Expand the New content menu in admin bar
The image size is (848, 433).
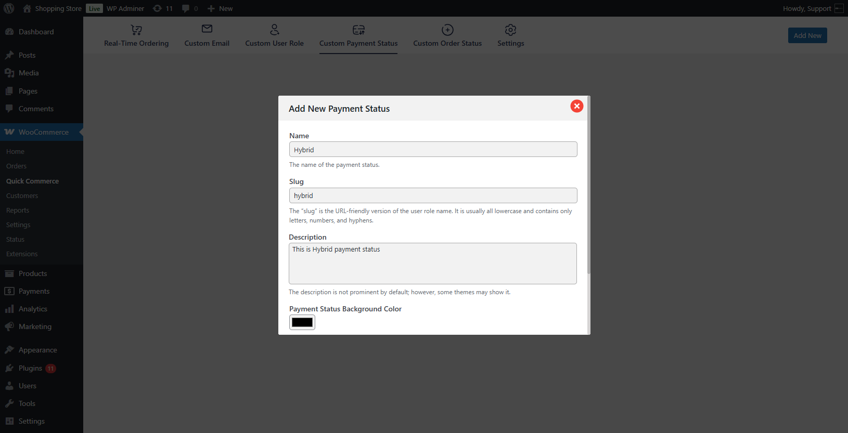tap(220, 8)
